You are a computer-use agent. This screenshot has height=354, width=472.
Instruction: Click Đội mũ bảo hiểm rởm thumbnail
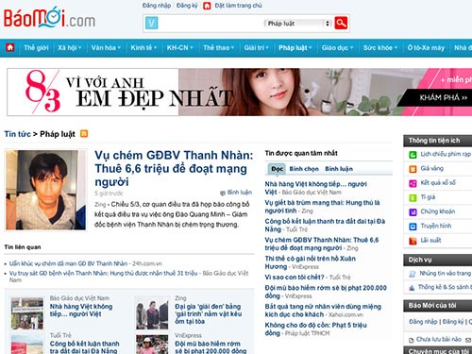pos(152,345)
